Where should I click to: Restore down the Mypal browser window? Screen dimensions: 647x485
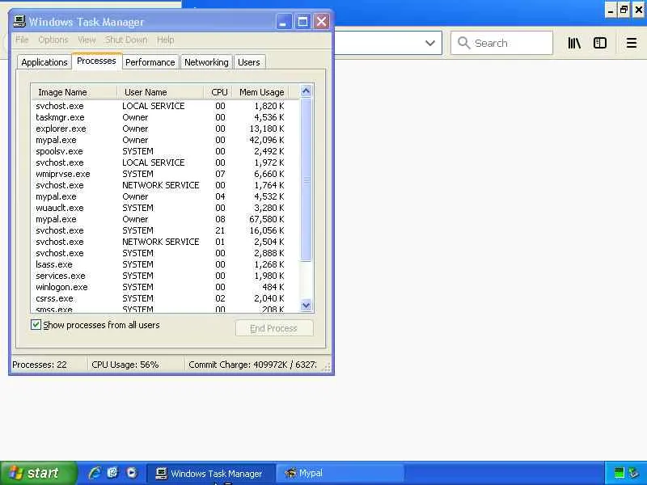click(624, 10)
